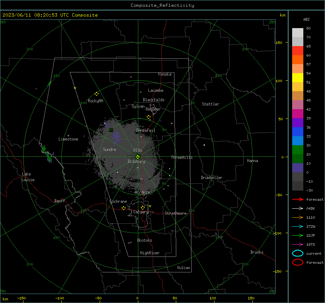Click the Okotoks town label
The width and height of the screenshot is (325, 303).
(144, 240)
